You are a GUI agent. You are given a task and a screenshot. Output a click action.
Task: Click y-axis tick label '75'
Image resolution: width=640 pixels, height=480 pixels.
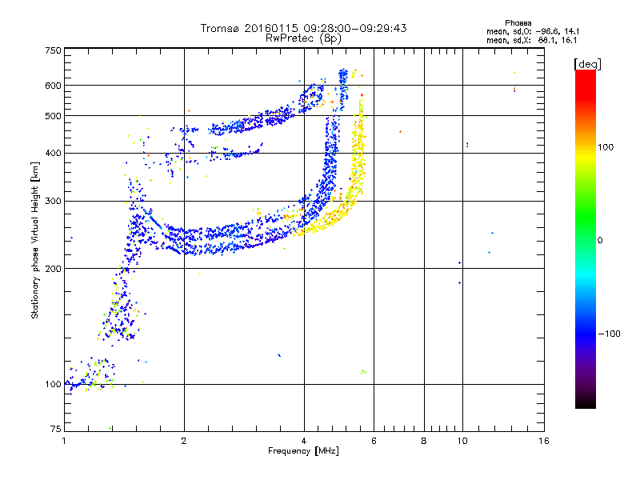coord(56,429)
